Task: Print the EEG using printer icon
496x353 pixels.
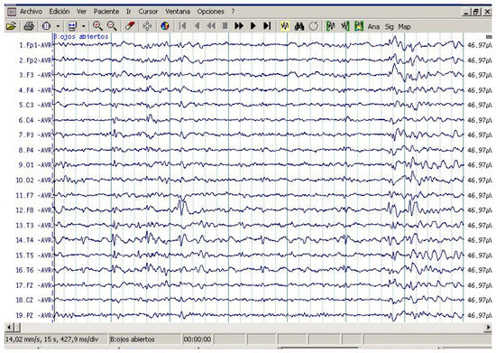Action: pos(29,26)
